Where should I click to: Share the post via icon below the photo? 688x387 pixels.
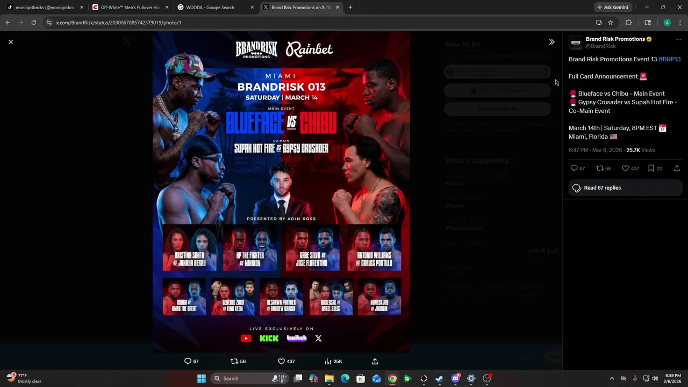[x=375, y=361]
